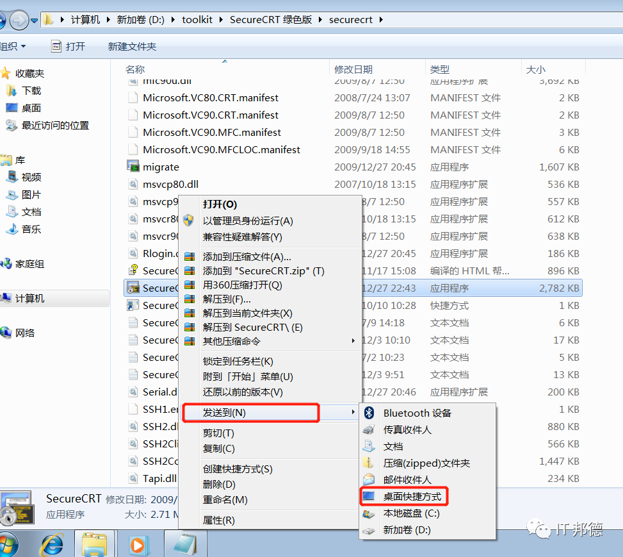
Task: Open the media player taskbar icon
Action: tap(139, 545)
